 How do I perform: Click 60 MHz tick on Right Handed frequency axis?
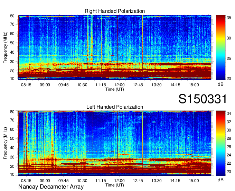[x=12, y=34]
